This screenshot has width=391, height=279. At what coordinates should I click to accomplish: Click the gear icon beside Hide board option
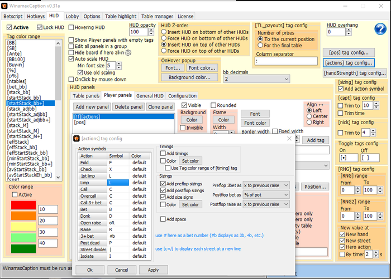[x=128, y=53]
